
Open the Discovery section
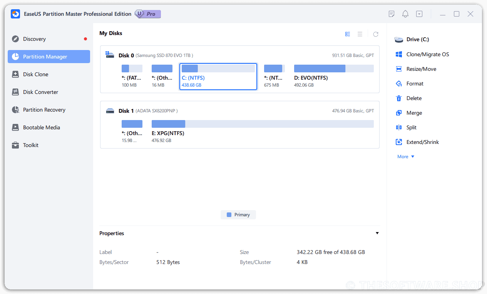(49, 39)
